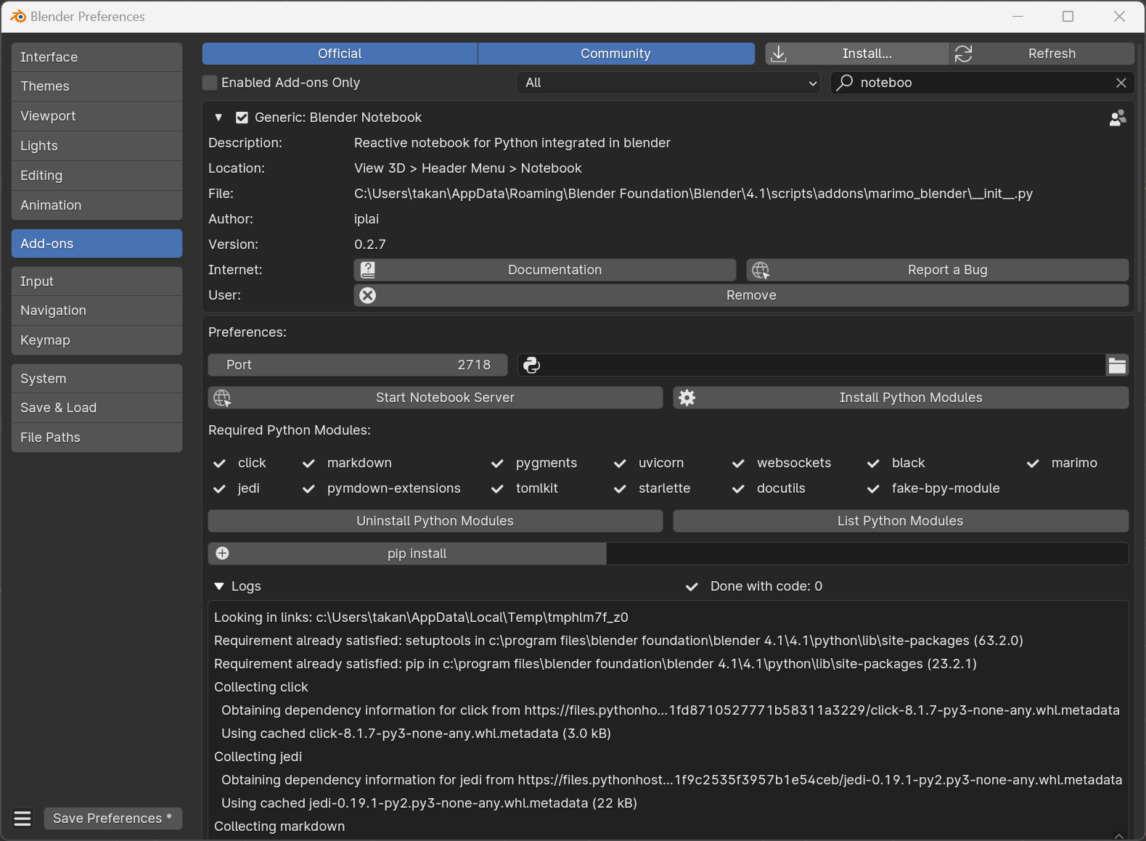Viewport: 1146px width, 841px height.
Task: Open the All category dropdown
Action: pyautogui.click(x=668, y=83)
